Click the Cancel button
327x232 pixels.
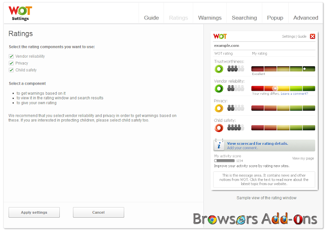99,213
